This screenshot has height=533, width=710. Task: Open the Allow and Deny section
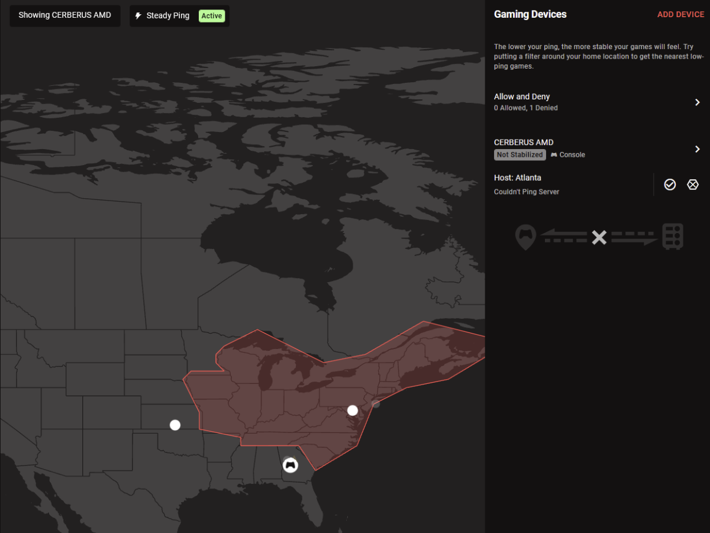point(598,102)
